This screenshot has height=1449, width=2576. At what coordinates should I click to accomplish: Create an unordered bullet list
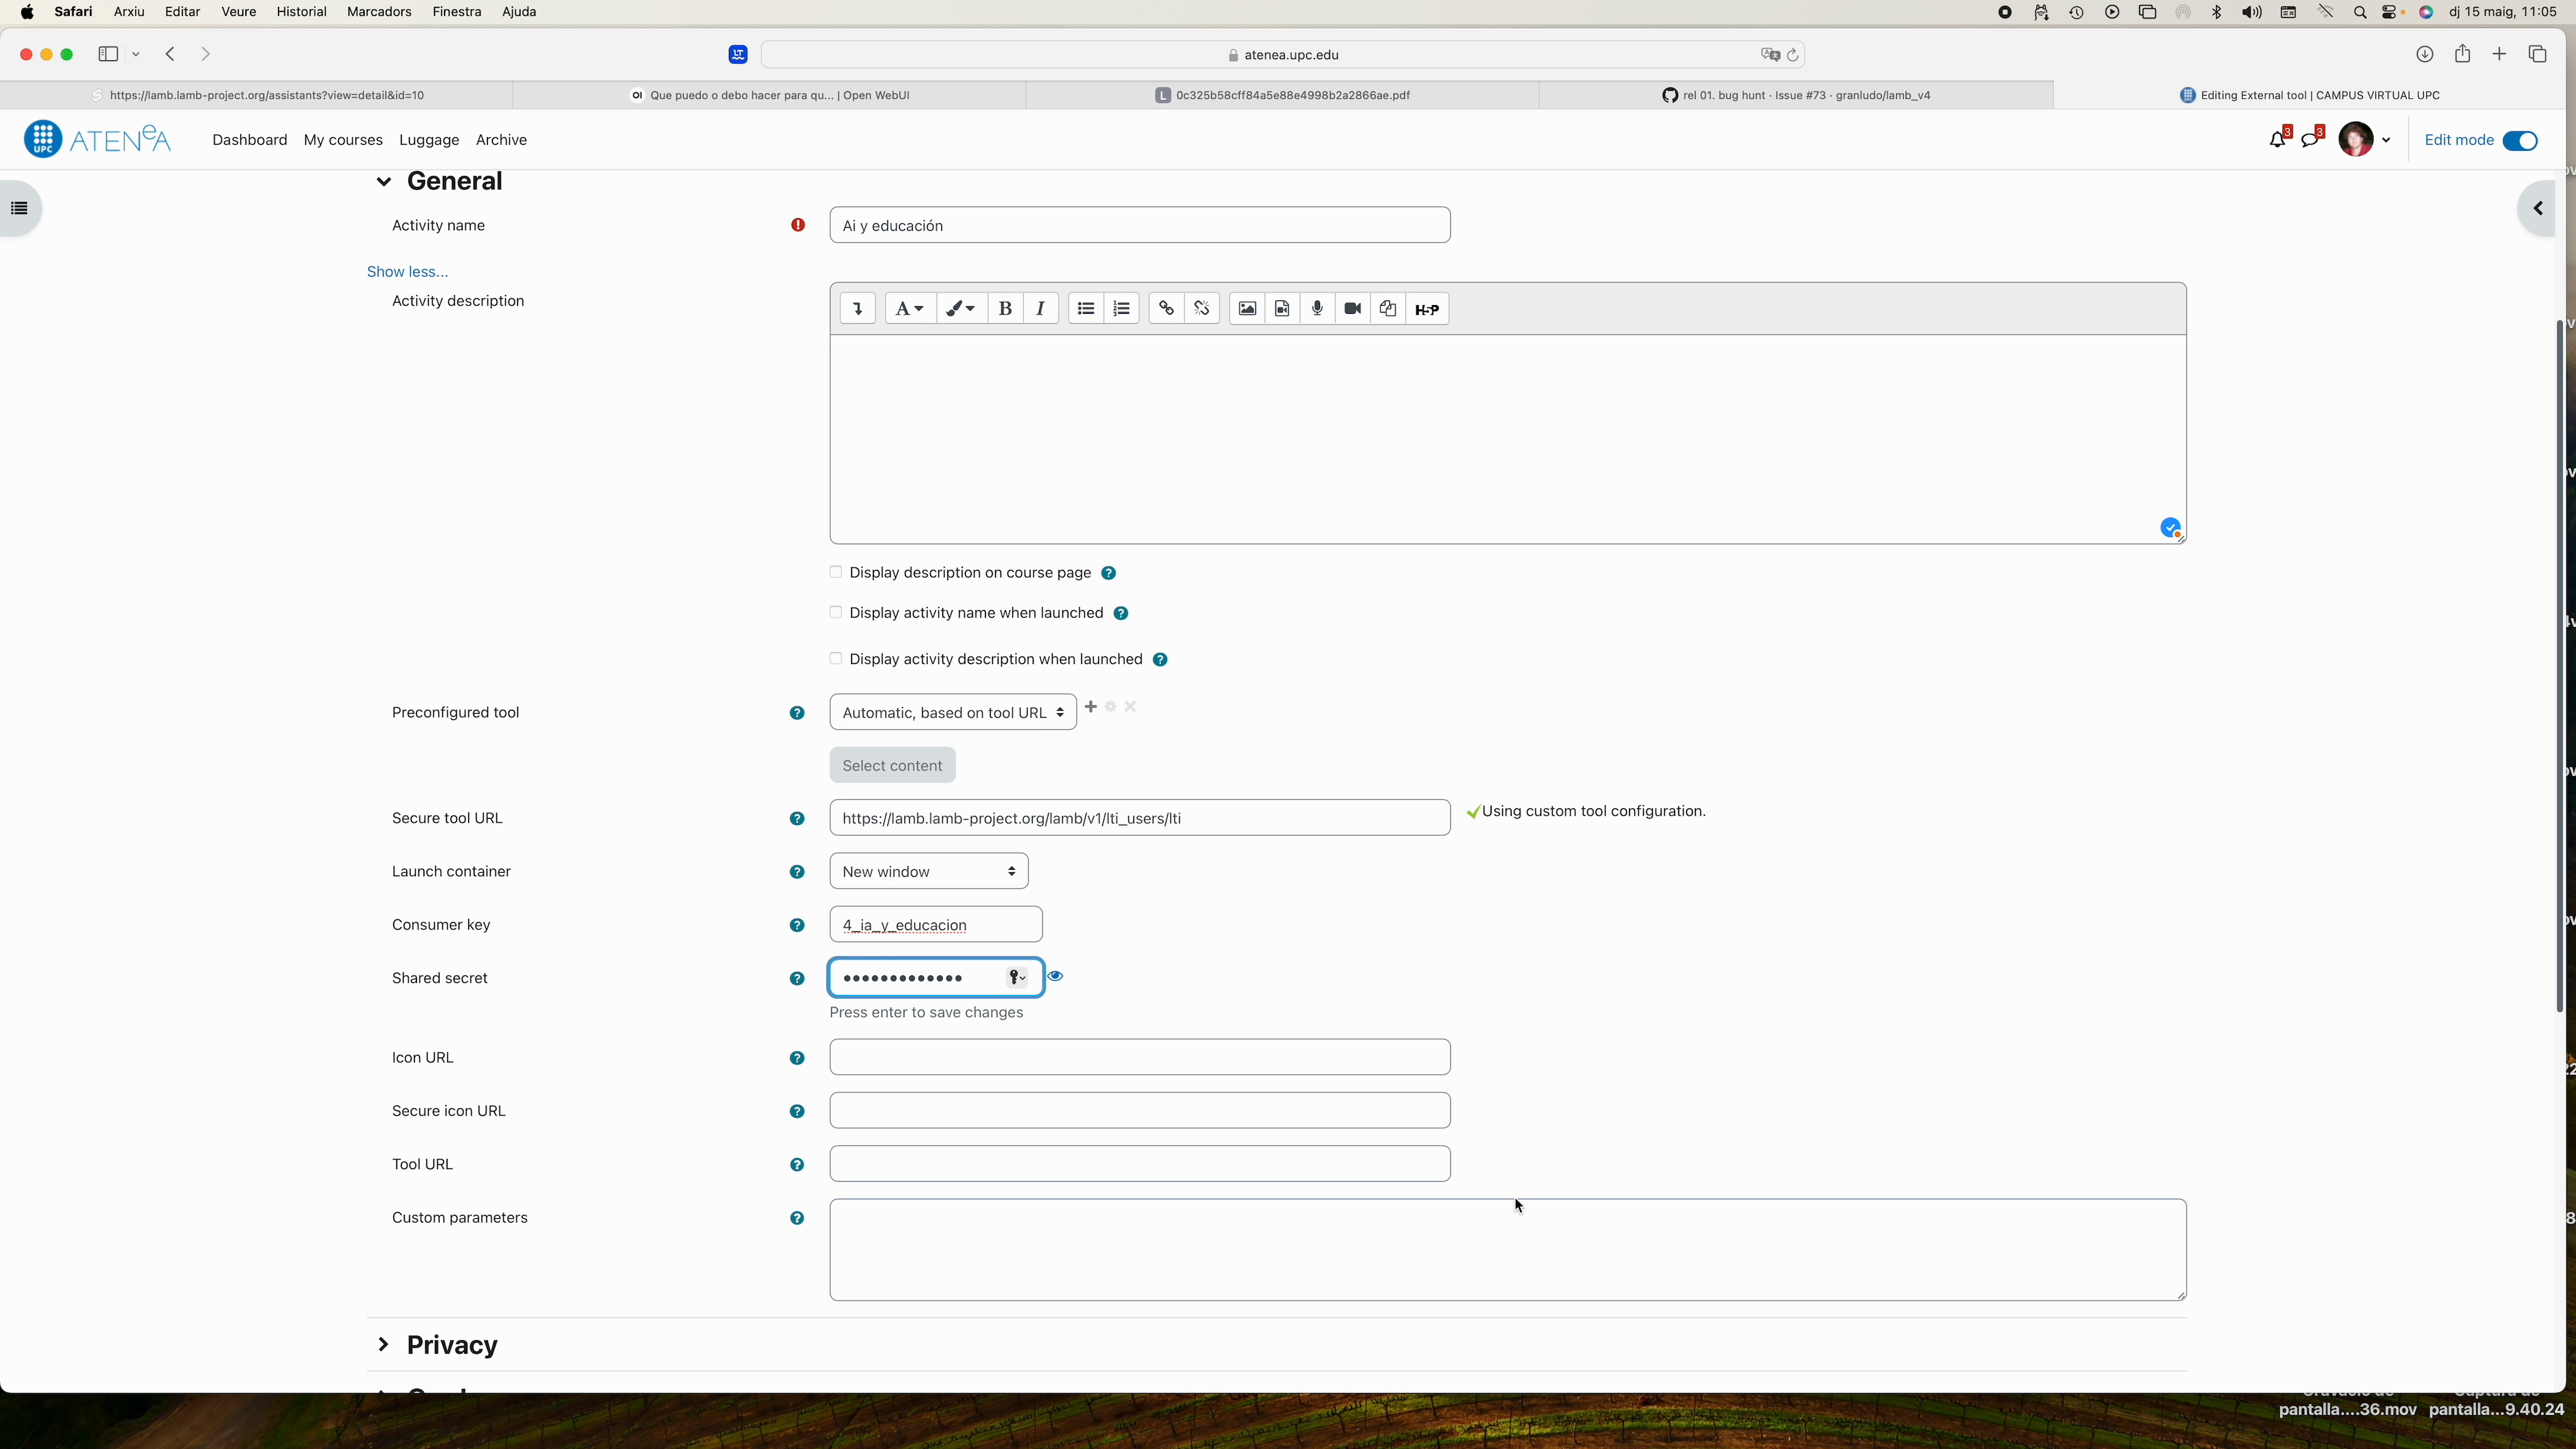[x=1086, y=309]
